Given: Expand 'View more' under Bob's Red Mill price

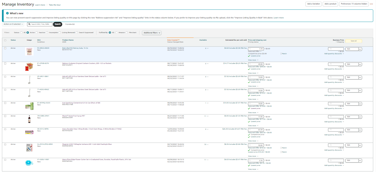Looking at the screenshot, I should [253, 60].
